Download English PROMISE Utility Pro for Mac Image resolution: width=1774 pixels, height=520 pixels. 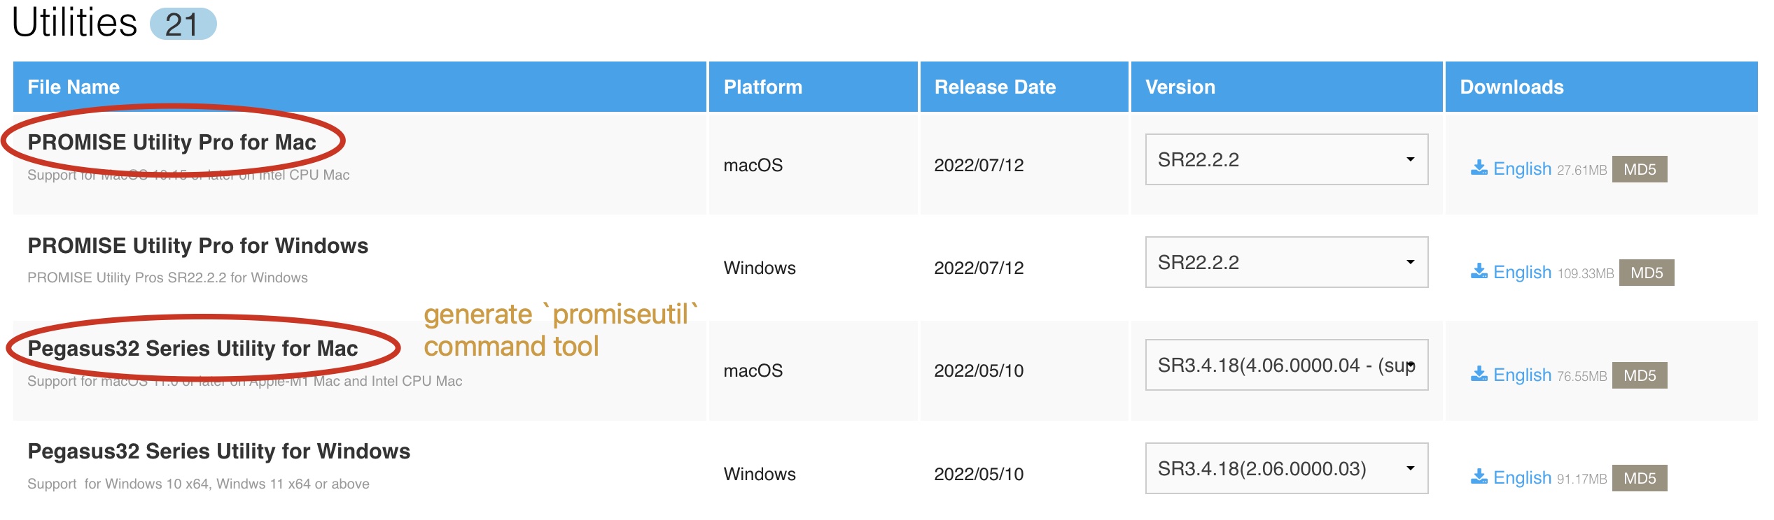[x=1522, y=168]
